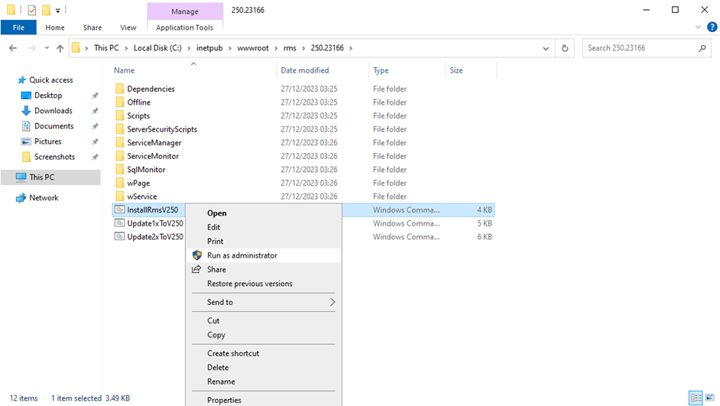Click the New folder quick access icon
This screenshot has width=720, height=406.
(x=46, y=10)
